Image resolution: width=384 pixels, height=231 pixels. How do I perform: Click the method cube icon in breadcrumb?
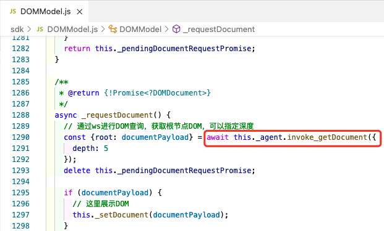[176, 29]
